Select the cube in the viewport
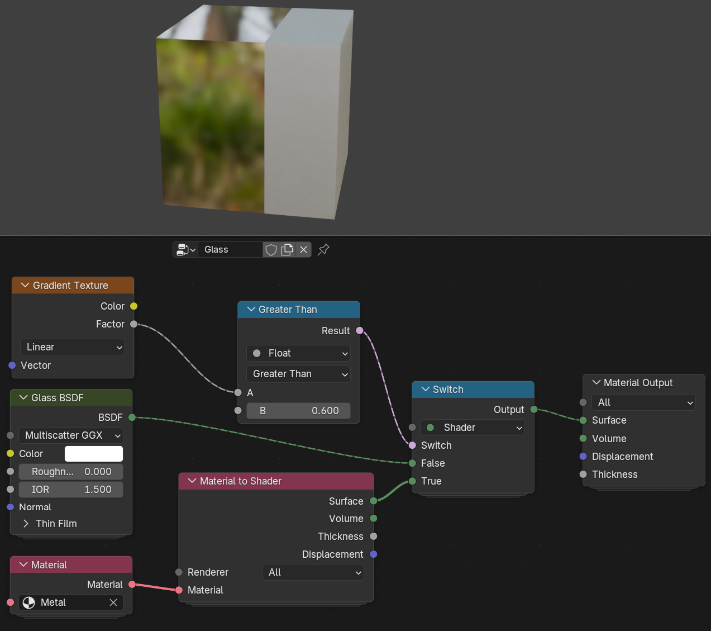 (x=254, y=112)
